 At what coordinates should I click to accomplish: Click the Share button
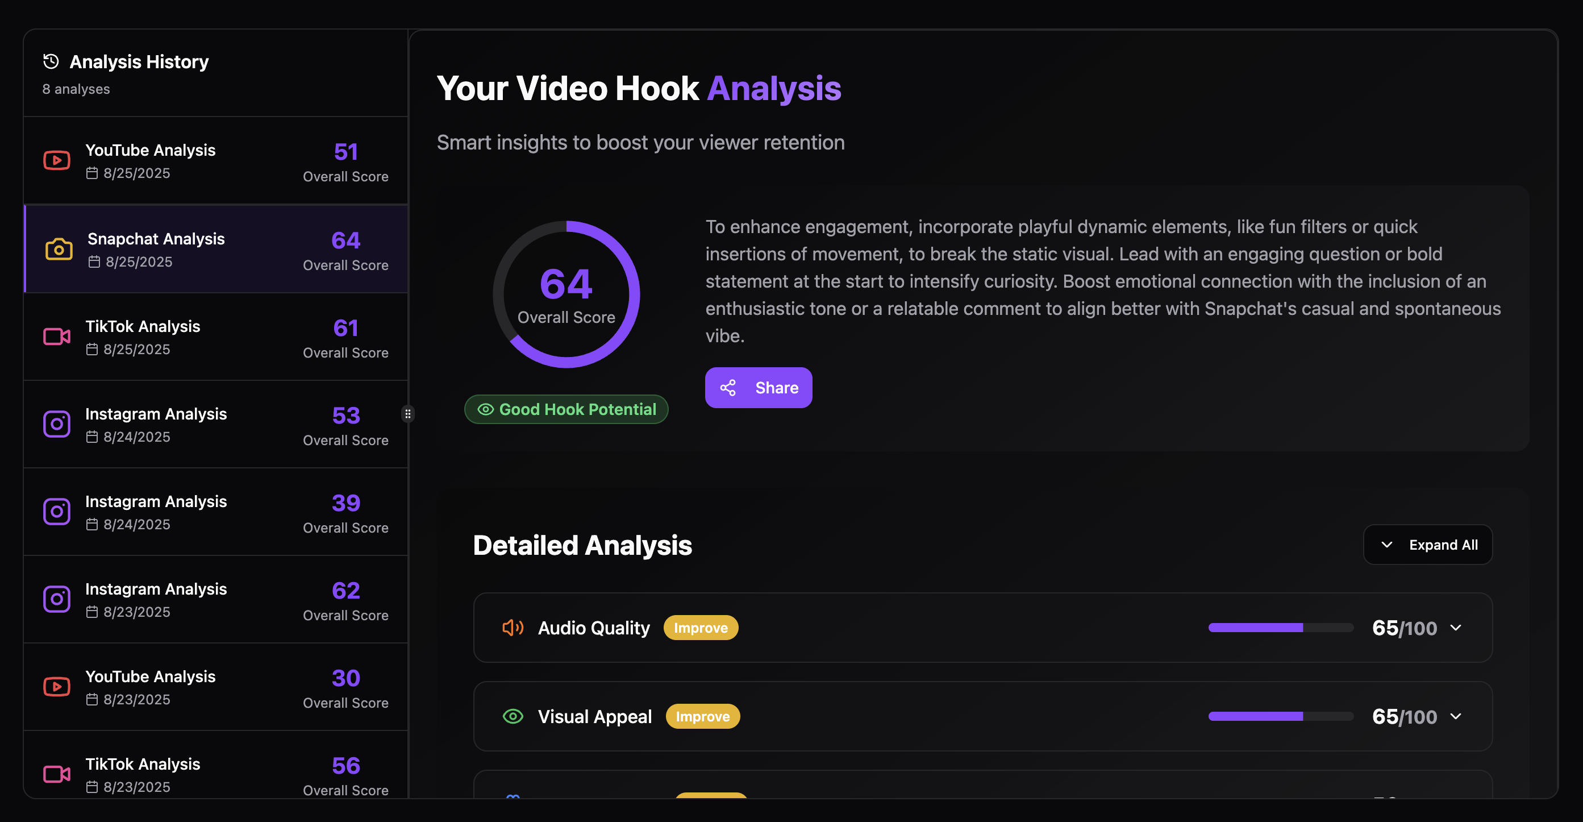pyautogui.click(x=759, y=388)
